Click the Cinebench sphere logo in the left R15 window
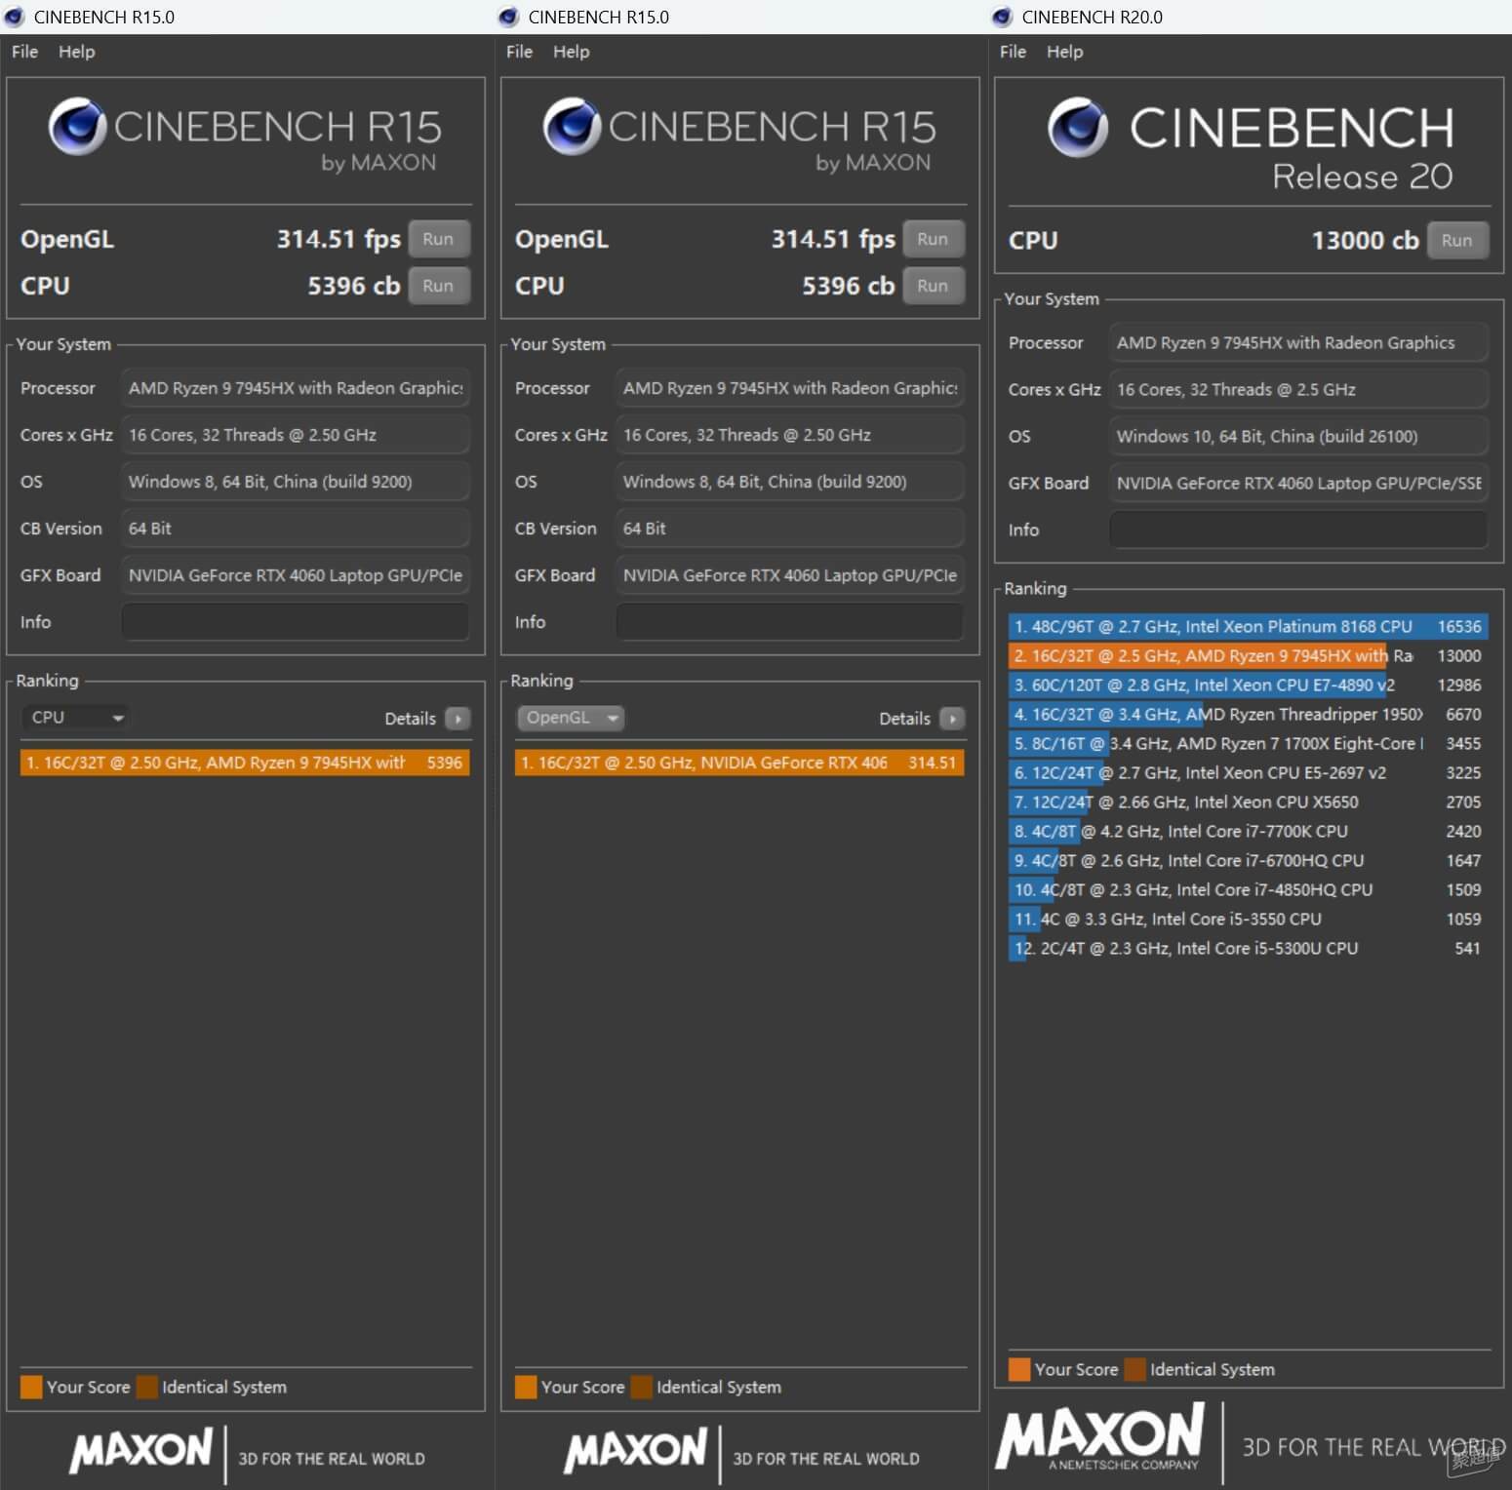This screenshot has width=1512, height=1490. 77,126
